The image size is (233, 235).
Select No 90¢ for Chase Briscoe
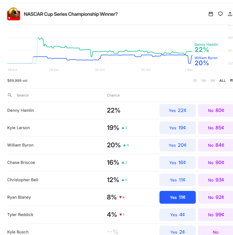point(216,163)
